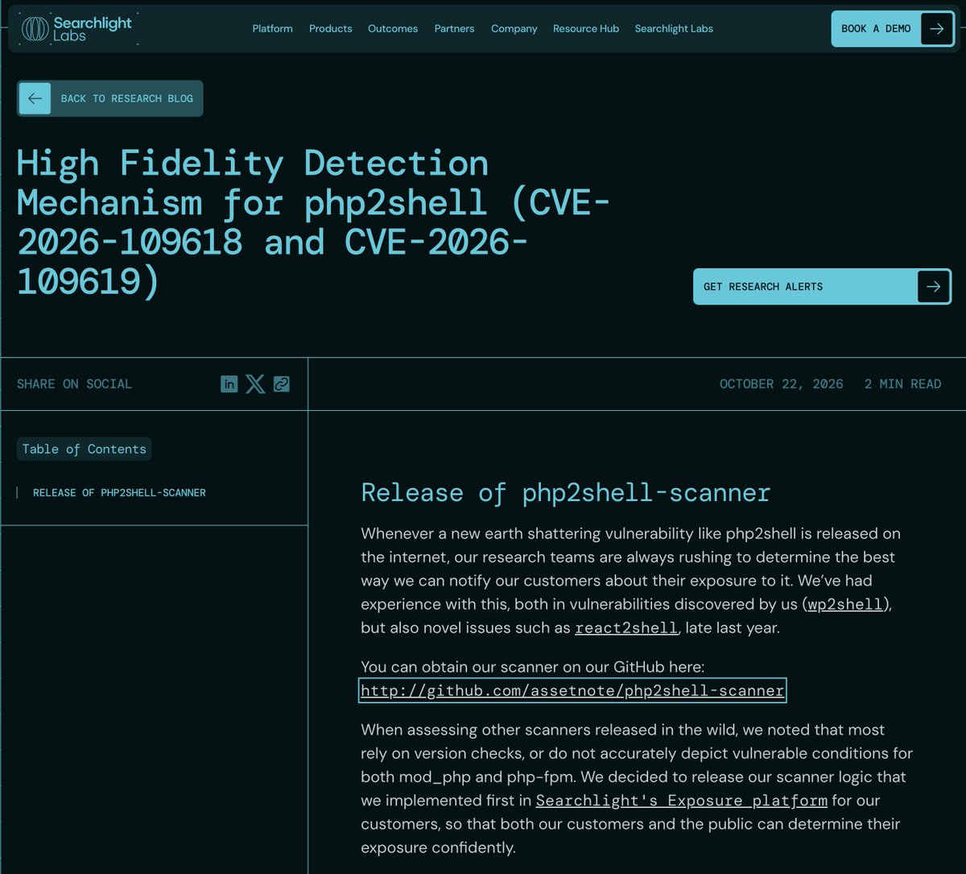The image size is (966, 874).
Task: Click the SHARE ON SOCIAL label
Action: (74, 383)
